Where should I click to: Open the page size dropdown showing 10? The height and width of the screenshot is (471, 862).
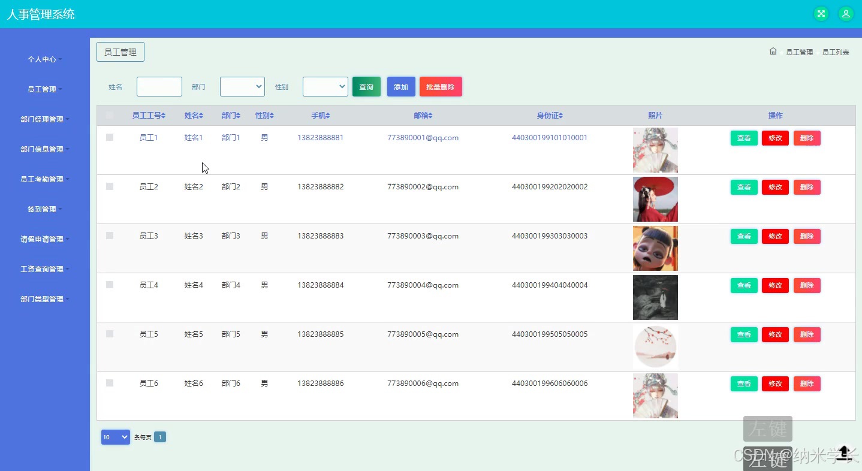116,437
